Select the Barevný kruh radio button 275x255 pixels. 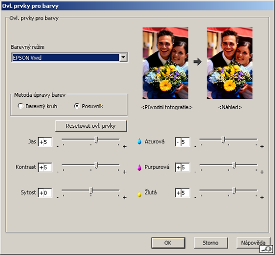[x=20, y=106]
